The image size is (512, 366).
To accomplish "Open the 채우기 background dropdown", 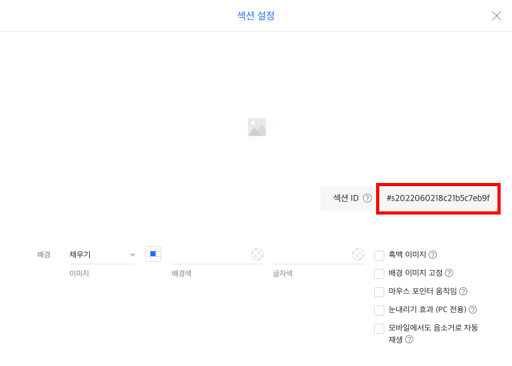I will point(102,254).
